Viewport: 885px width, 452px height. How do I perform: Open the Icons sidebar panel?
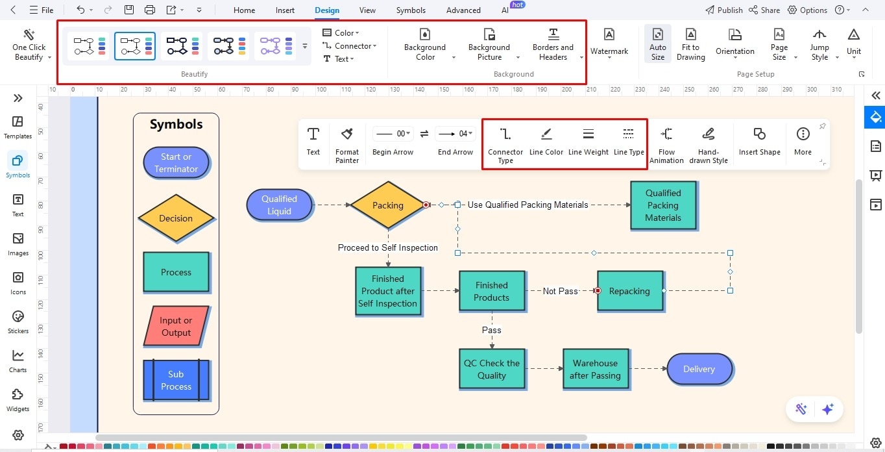click(x=18, y=283)
